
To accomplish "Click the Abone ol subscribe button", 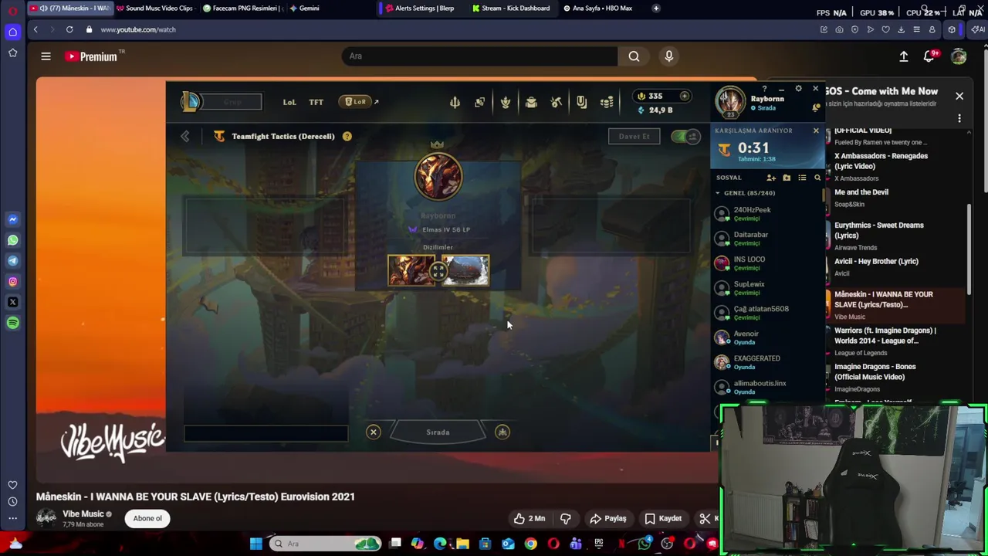I will point(147,518).
